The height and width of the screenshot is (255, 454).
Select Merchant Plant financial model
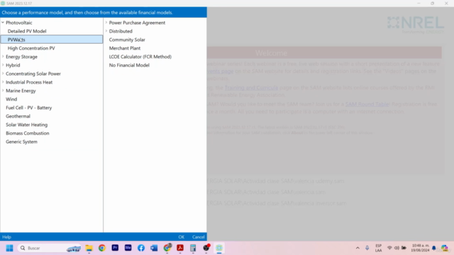[125, 48]
